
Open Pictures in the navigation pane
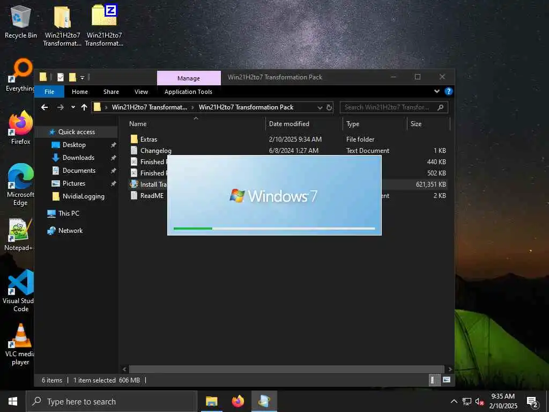73,183
